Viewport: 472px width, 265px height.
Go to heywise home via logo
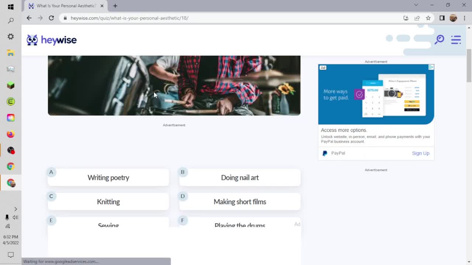tap(52, 40)
